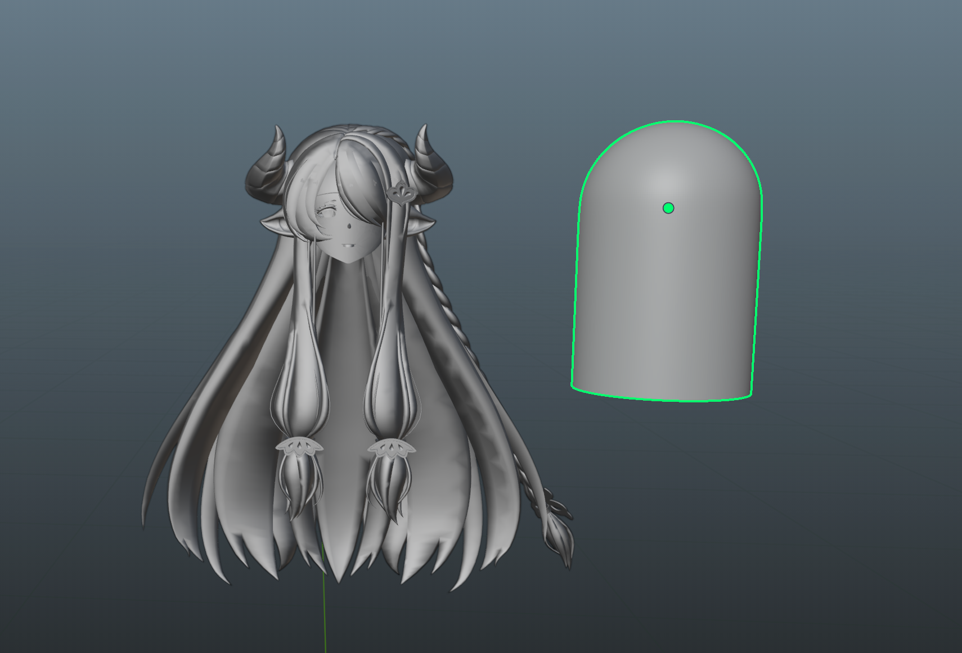Click the green pivot dot on the capsule
This screenshot has width=962, height=653.
click(668, 208)
